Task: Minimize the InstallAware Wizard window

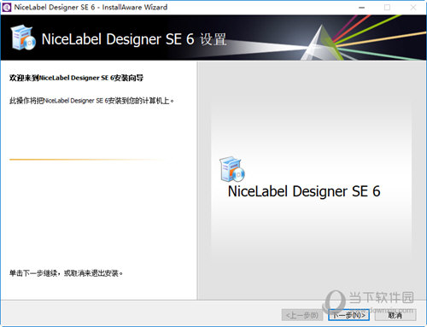Action: pos(361,8)
